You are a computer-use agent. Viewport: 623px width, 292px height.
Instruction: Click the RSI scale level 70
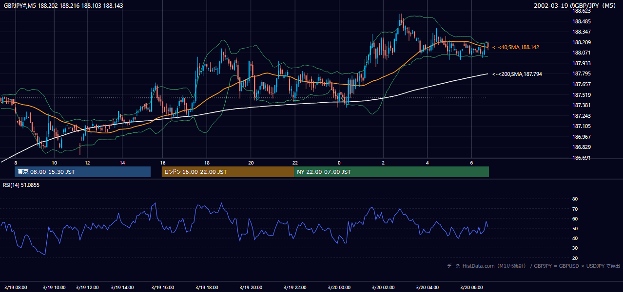pos(575,209)
